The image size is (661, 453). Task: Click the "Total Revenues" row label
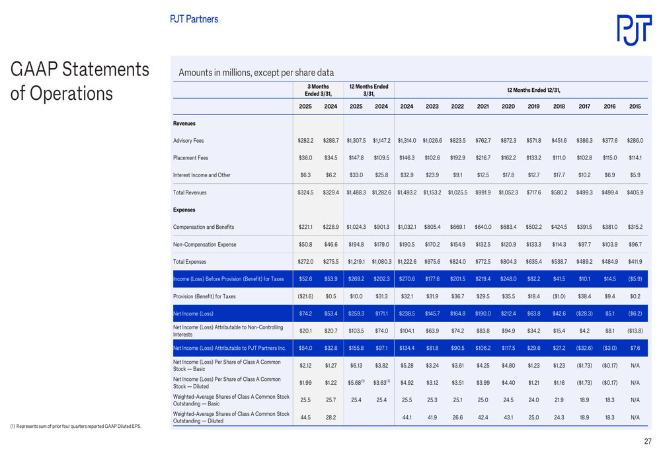pyautogui.click(x=190, y=192)
